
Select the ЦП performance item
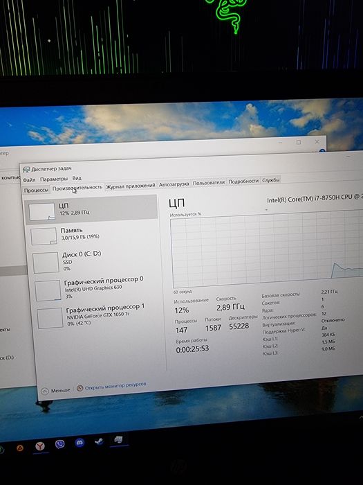click(91, 209)
